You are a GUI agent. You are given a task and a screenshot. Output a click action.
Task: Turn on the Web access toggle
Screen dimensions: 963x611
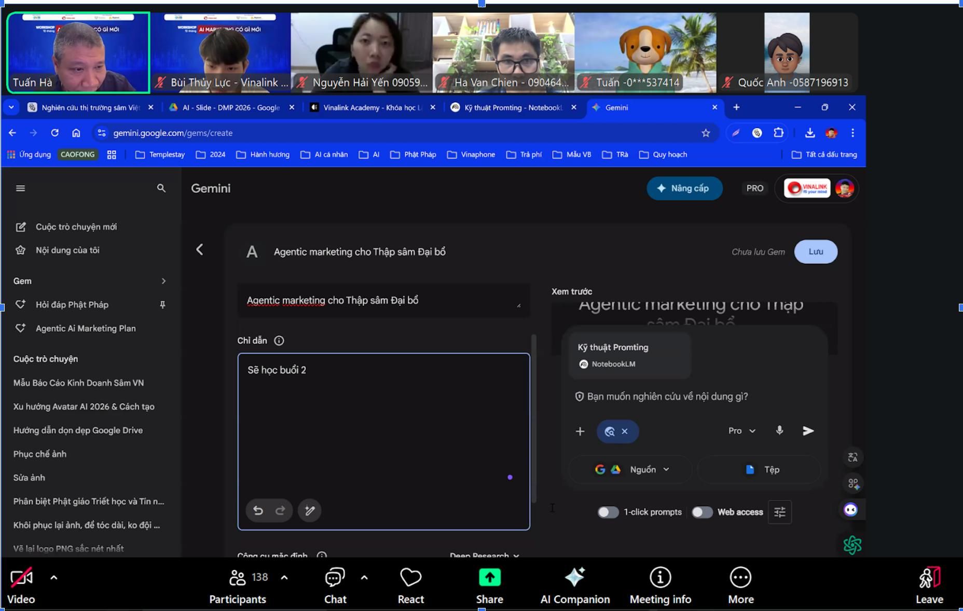(703, 512)
